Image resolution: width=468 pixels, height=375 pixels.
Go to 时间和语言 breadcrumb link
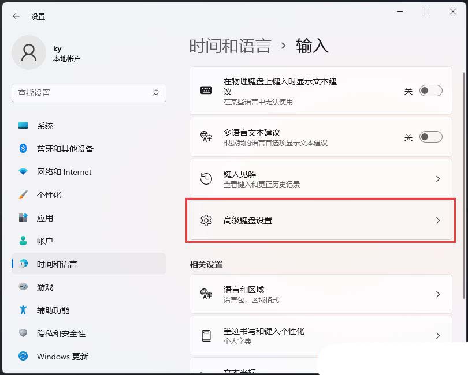click(x=230, y=46)
